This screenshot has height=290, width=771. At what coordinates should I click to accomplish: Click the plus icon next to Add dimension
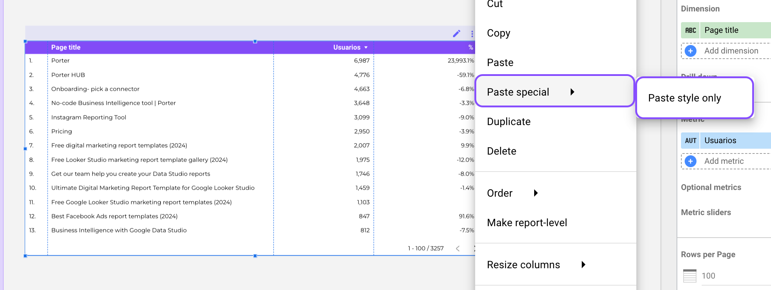pos(691,51)
